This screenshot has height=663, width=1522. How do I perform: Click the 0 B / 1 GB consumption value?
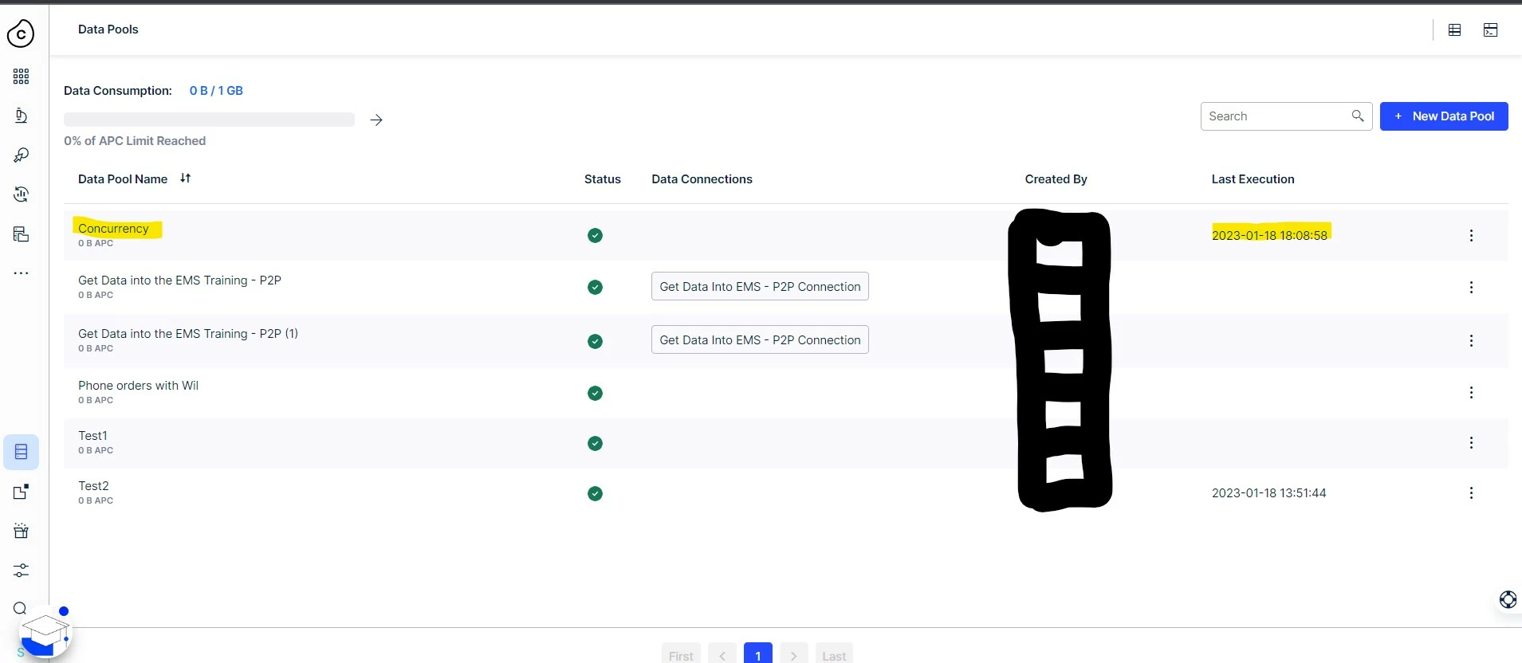[x=216, y=91]
